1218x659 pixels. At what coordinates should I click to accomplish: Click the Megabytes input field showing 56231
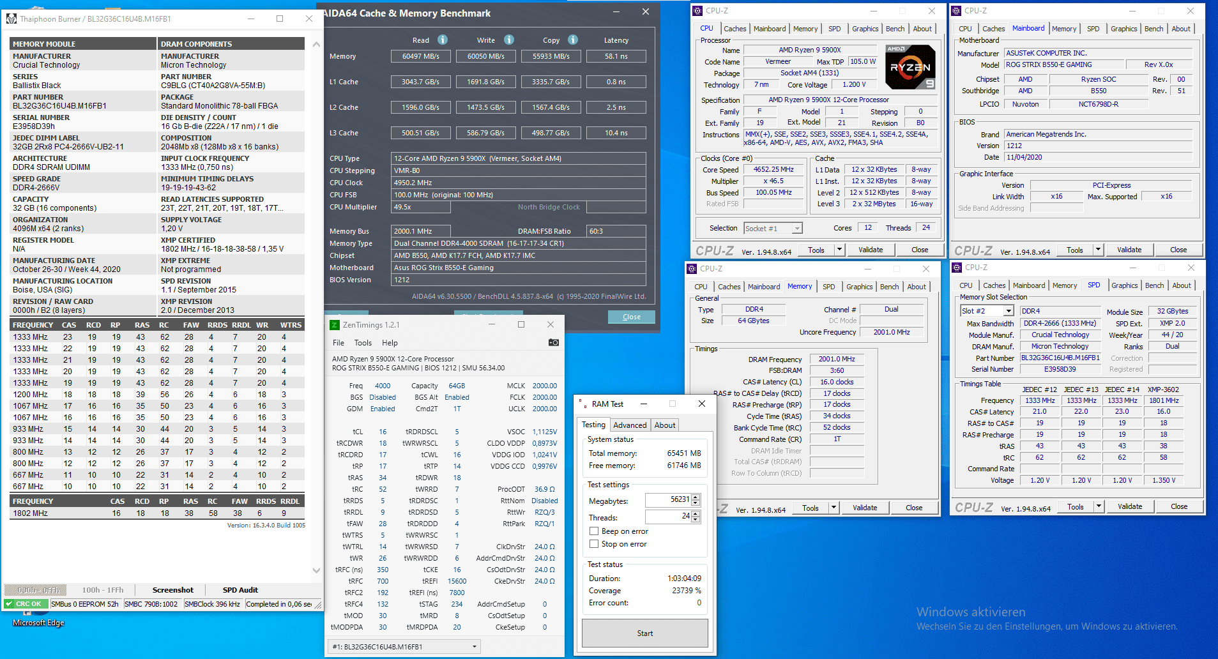click(x=668, y=500)
